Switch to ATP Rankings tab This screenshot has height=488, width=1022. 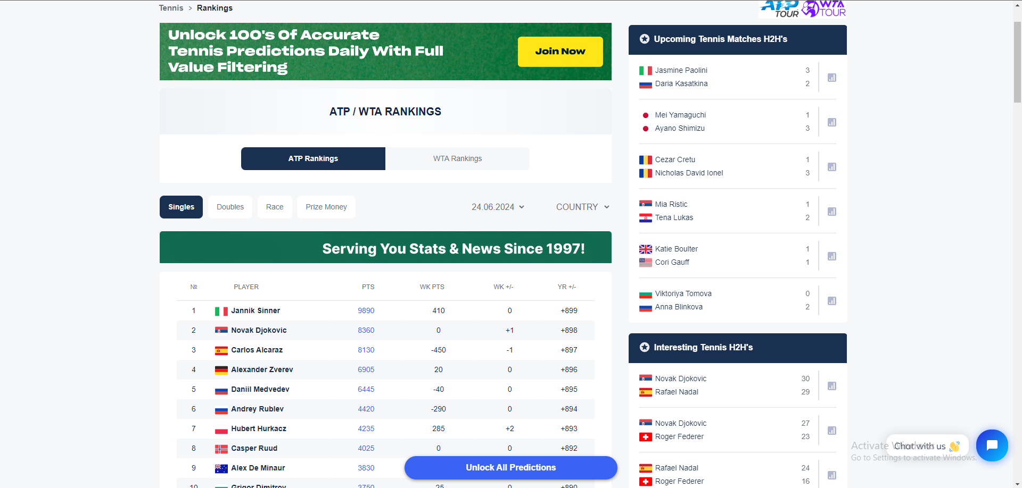(x=313, y=158)
